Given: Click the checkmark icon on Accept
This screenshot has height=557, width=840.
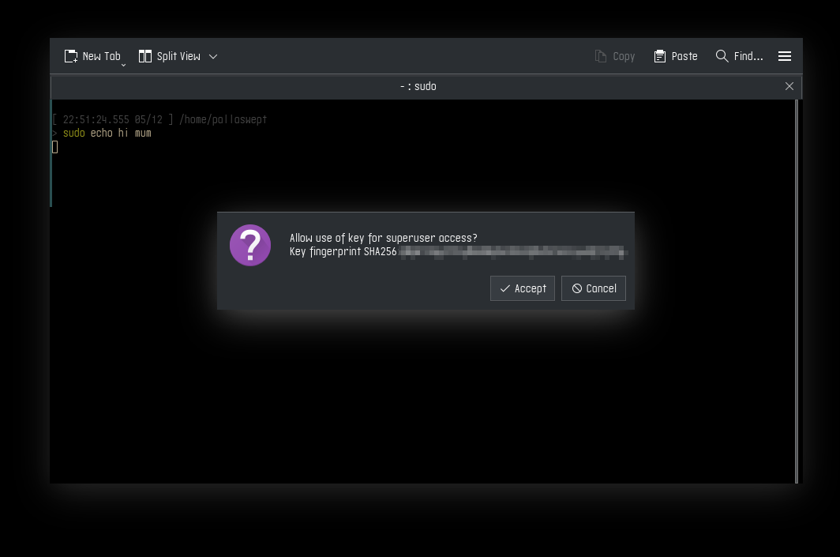Looking at the screenshot, I should pos(504,288).
